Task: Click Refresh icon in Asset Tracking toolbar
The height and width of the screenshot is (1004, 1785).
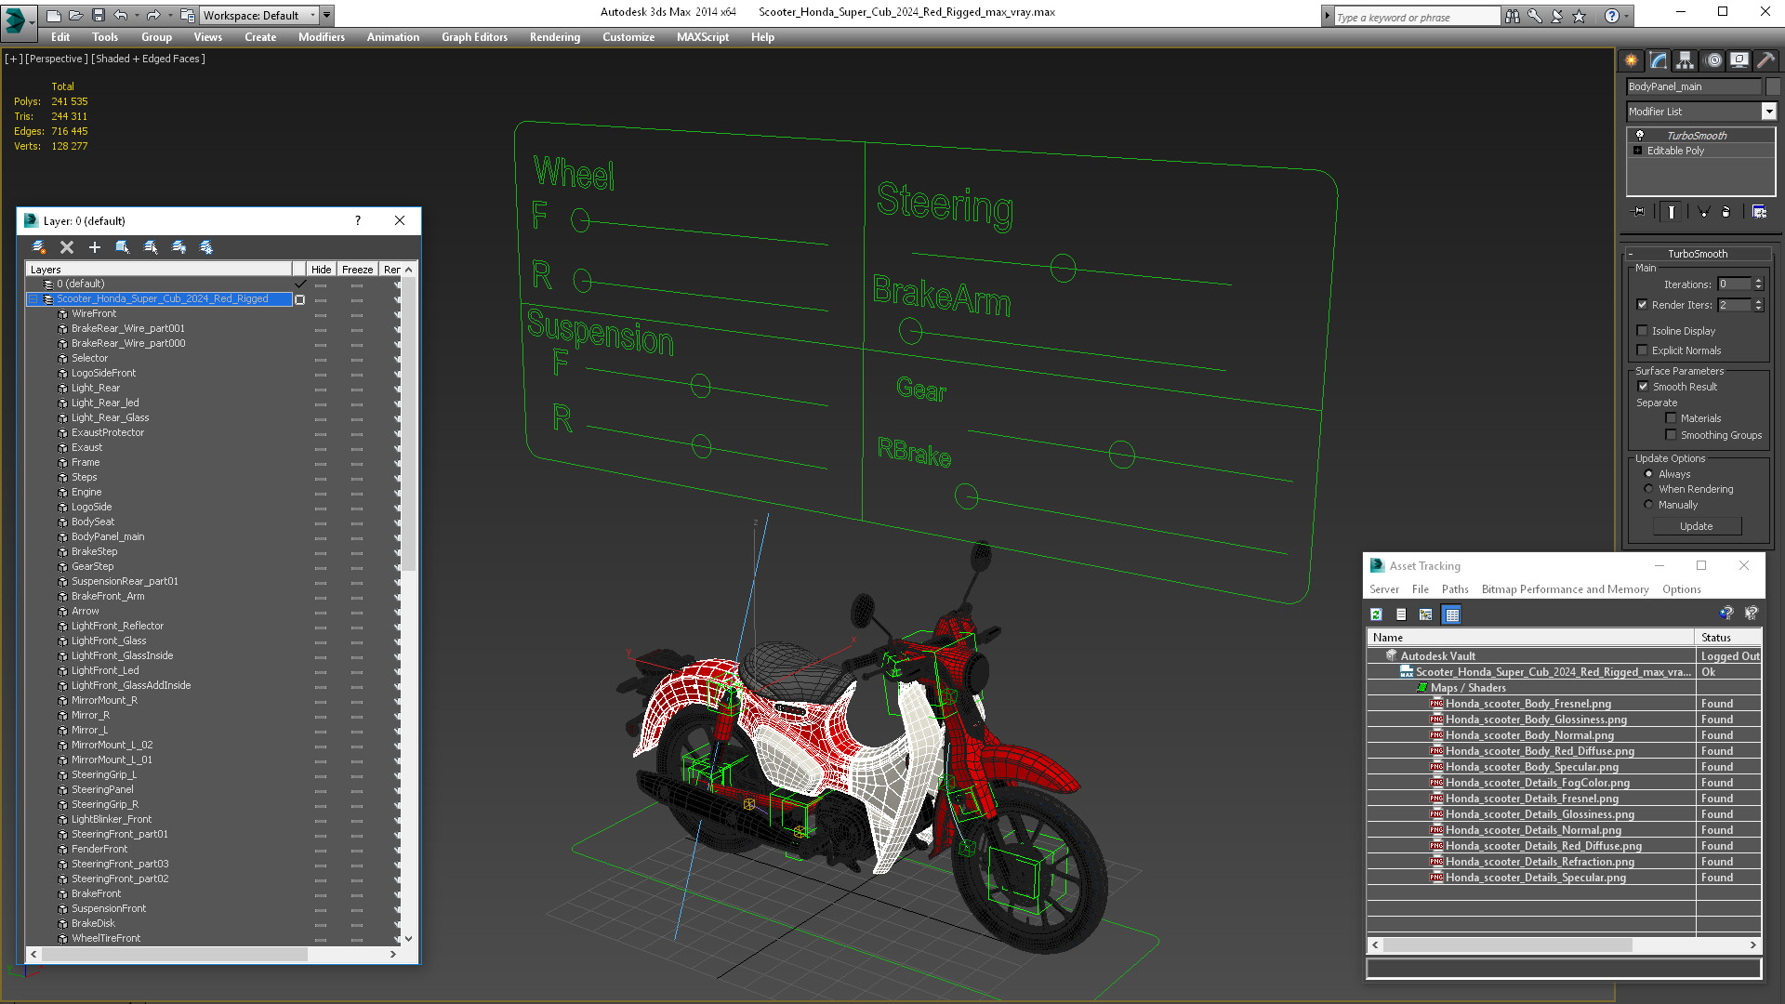Action: coord(1377,614)
